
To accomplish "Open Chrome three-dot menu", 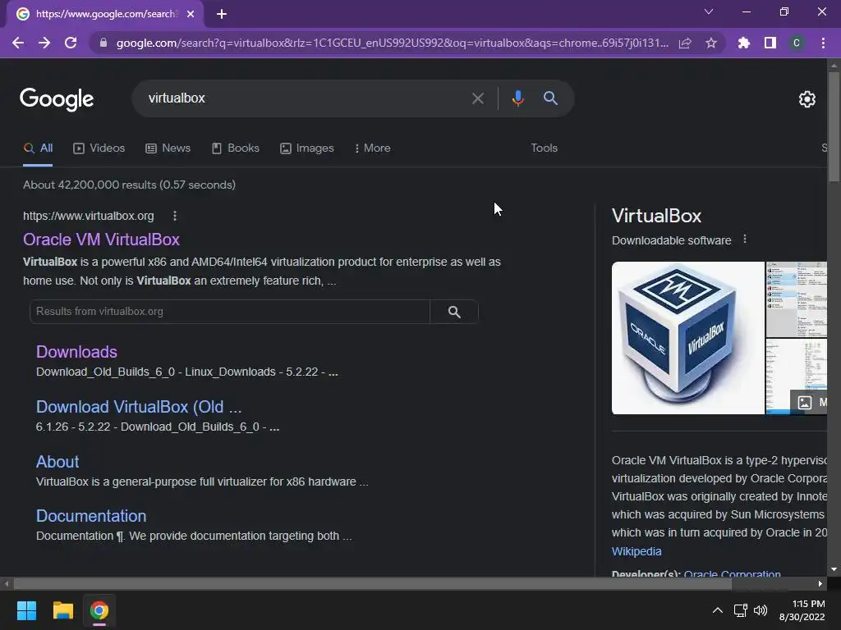I will [x=823, y=43].
